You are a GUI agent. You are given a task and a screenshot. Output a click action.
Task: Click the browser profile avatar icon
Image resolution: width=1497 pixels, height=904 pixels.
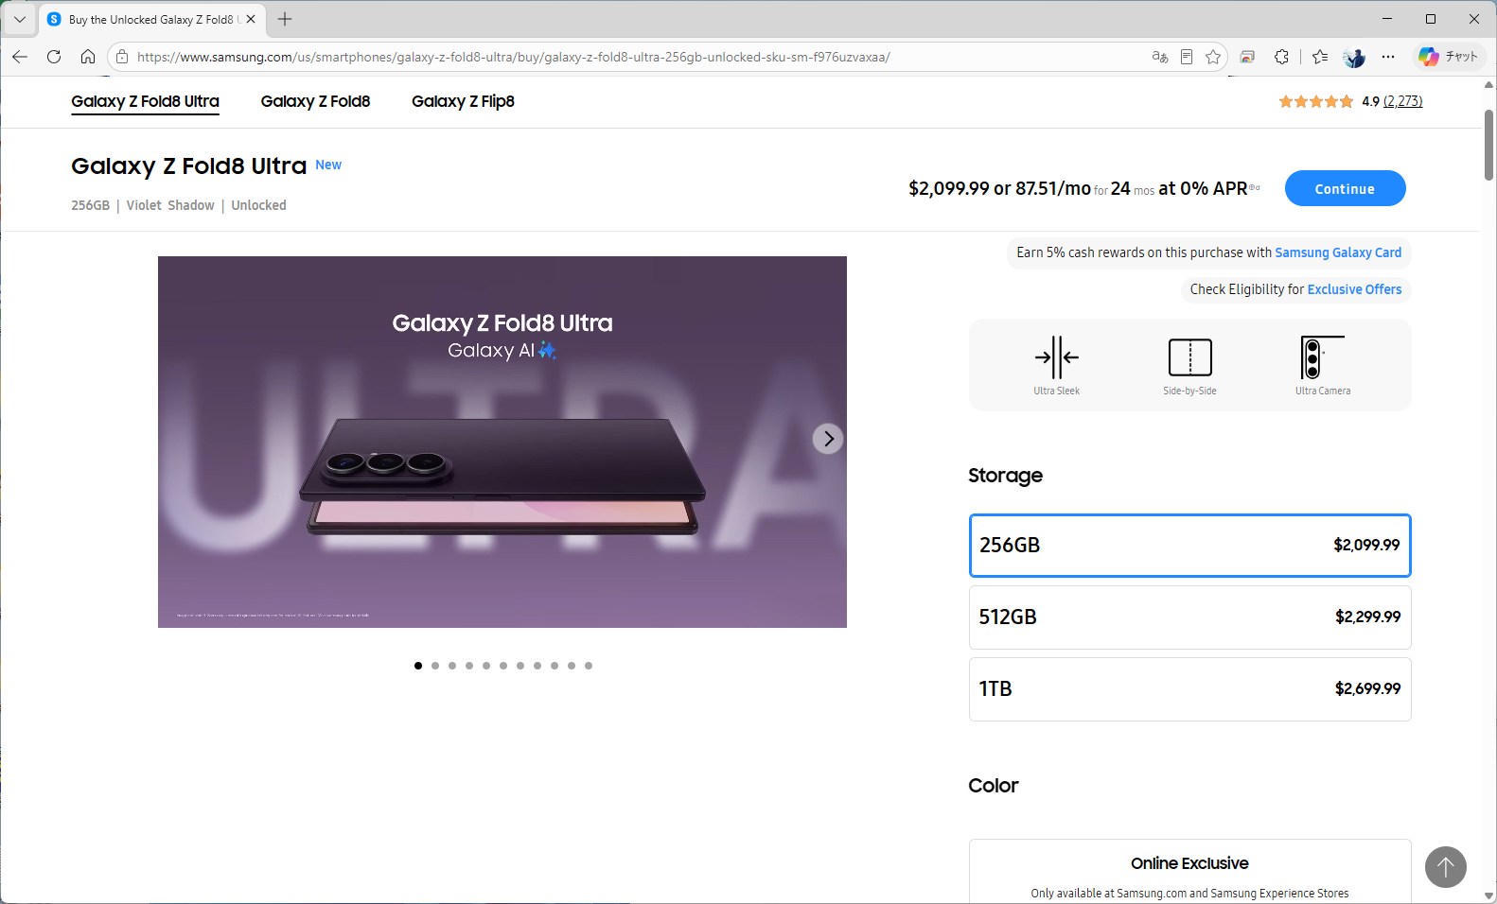(x=1354, y=57)
